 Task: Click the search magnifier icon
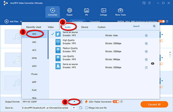[x=154, y=26]
